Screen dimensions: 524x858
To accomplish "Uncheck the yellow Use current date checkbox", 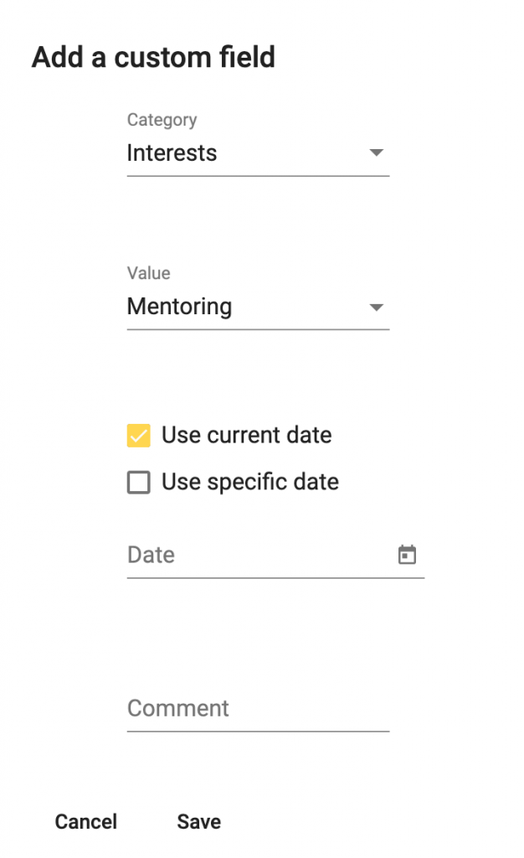I will click(x=139, y=436).
